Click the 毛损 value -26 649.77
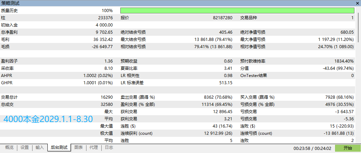The height and width of the screenshot is (153, 361). tap(102, 47)
